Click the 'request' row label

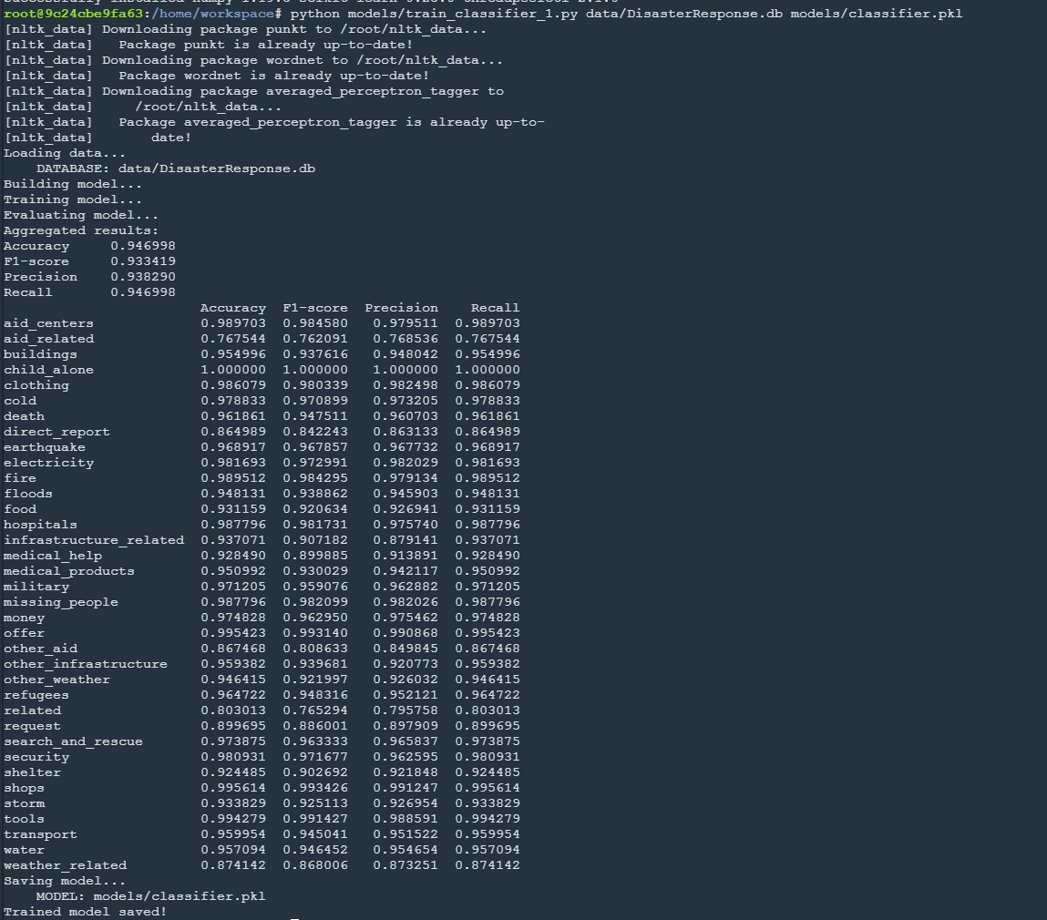click(x=32, y=726)
